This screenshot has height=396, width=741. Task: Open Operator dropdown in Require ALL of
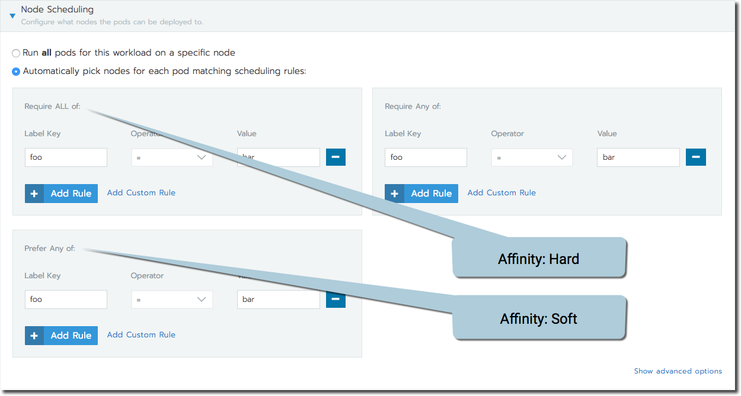pyautogui.click(x=172, y=157)
